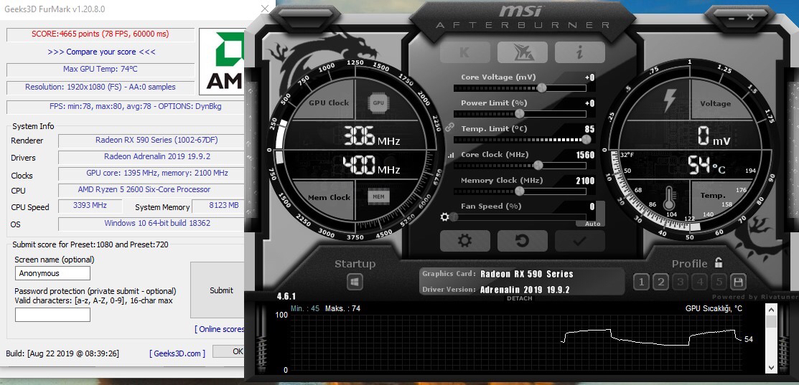Viewport: 799px width, 385px height.
Task: Click Radeon Adrenalin 2019 19.9.2 drivers field
Action: [x=151, y=156]
